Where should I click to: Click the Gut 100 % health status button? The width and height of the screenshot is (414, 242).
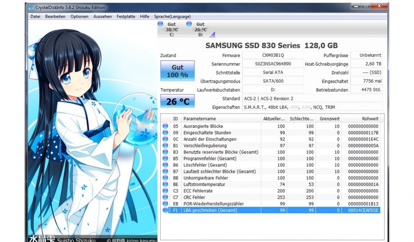pos(177,71)
